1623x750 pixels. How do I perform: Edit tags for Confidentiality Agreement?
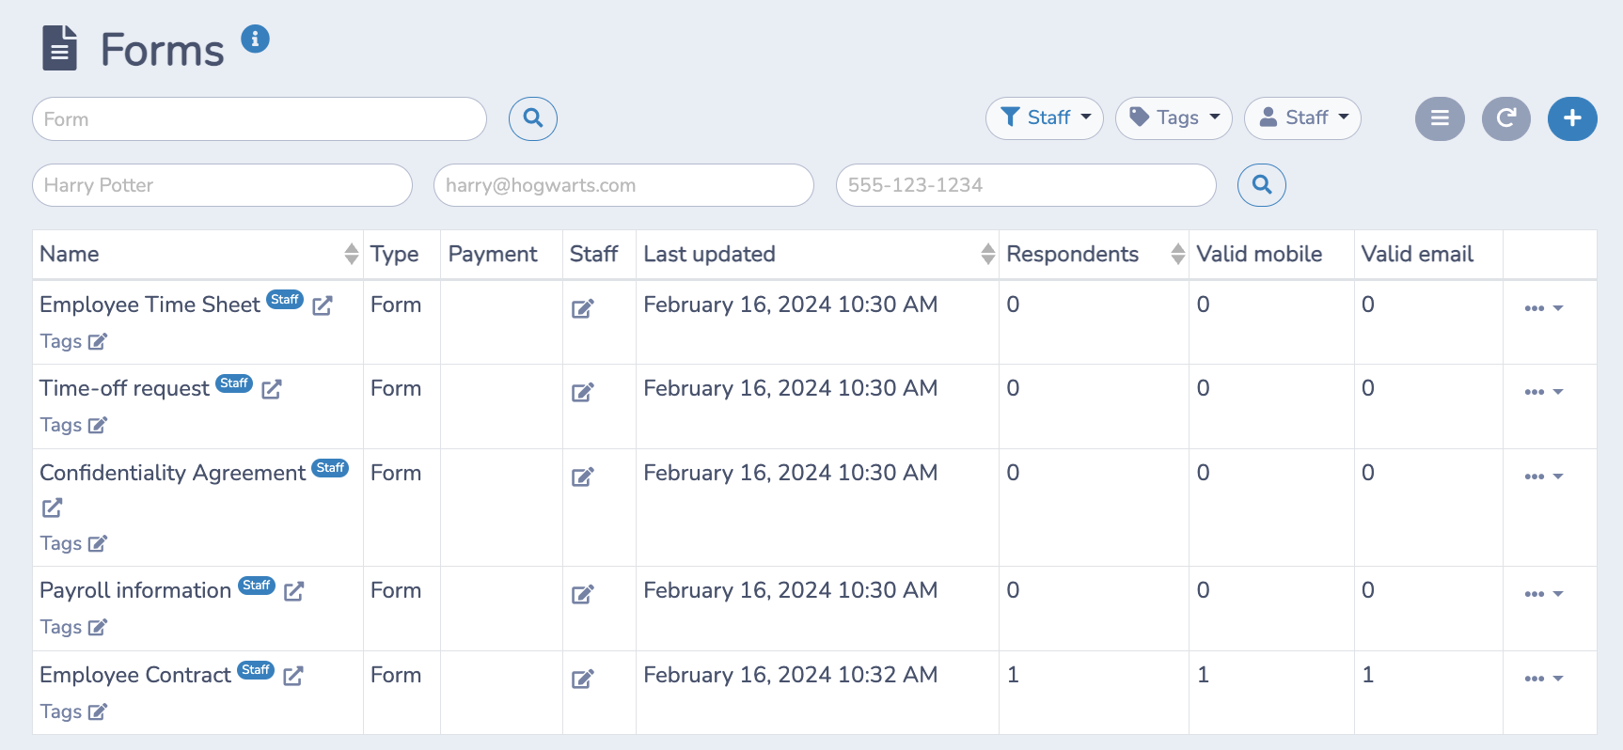[98, 543]
